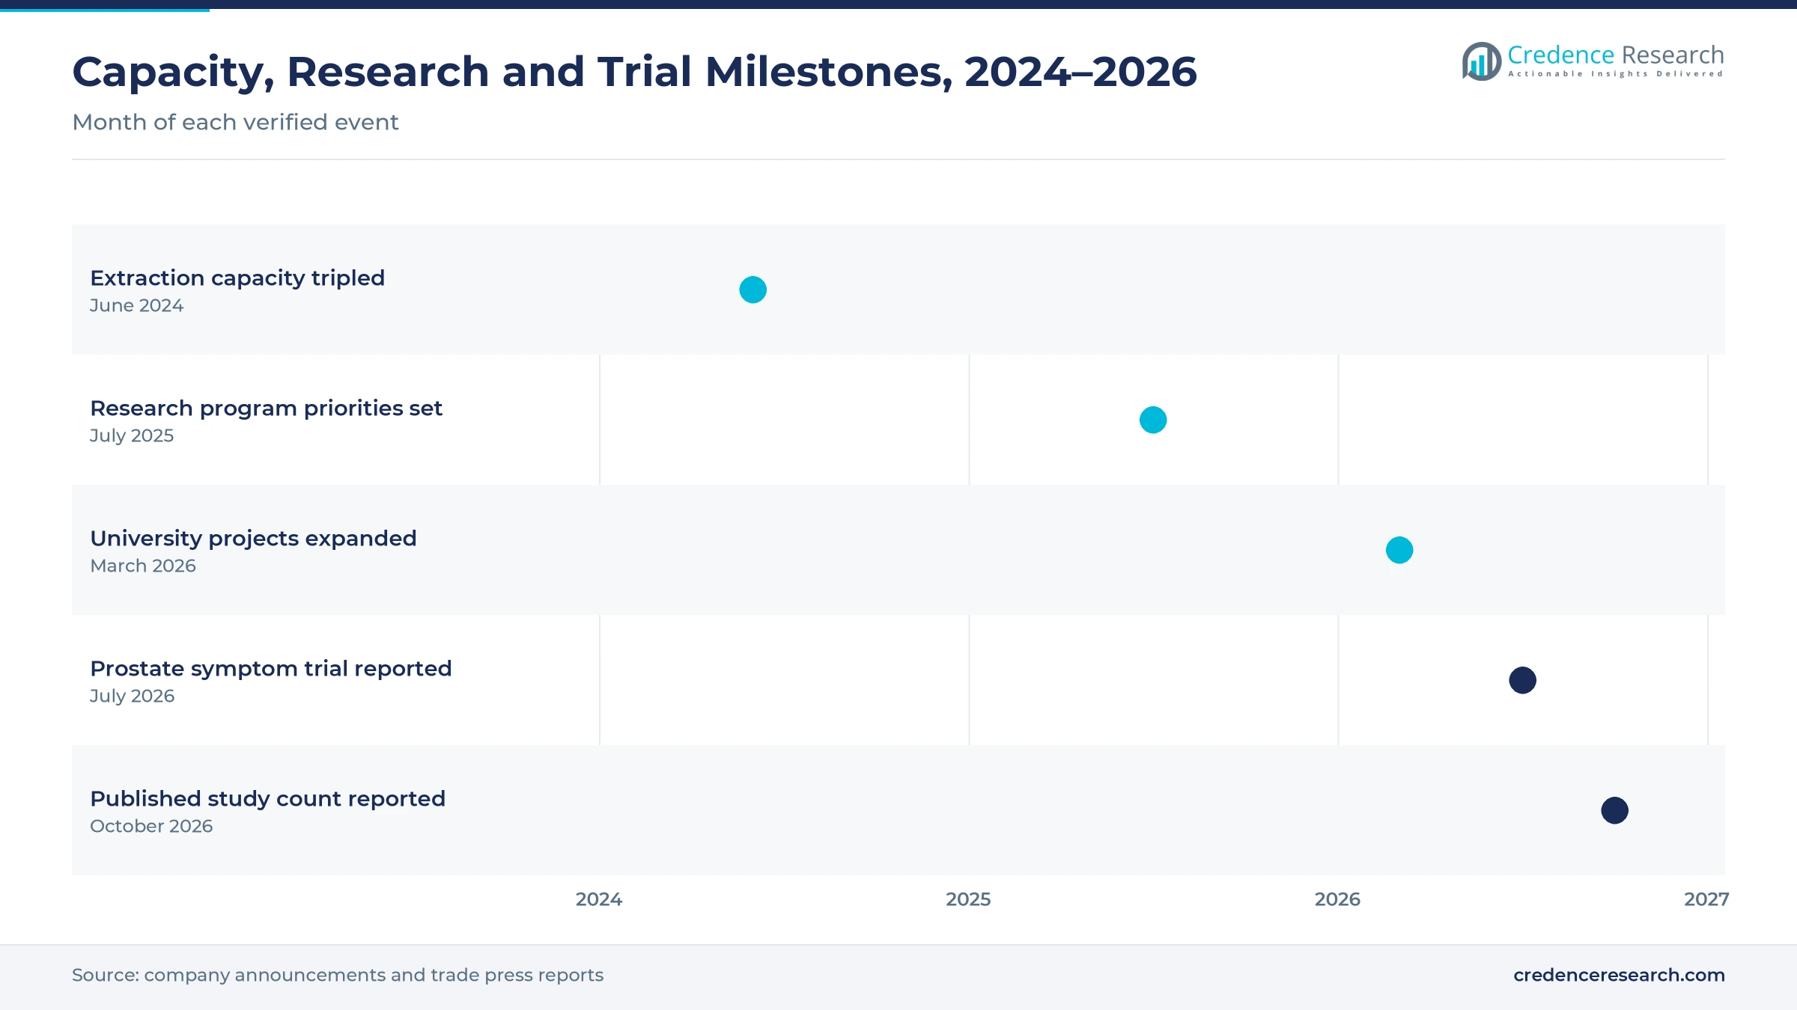1797x1010 pixels.
Task: Click the 2026 axis label
Action: [x=1337, y=899]
